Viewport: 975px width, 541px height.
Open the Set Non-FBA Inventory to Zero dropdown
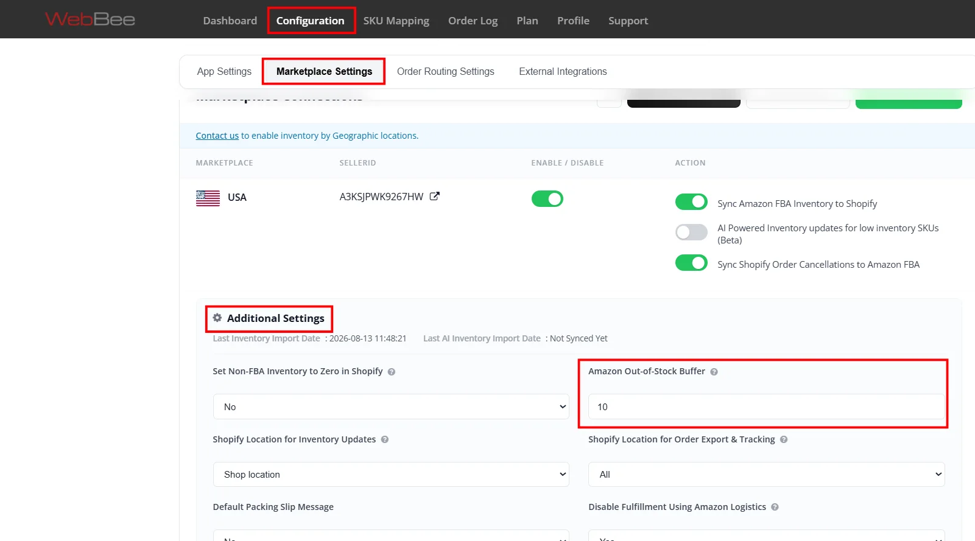click(391, 407)
